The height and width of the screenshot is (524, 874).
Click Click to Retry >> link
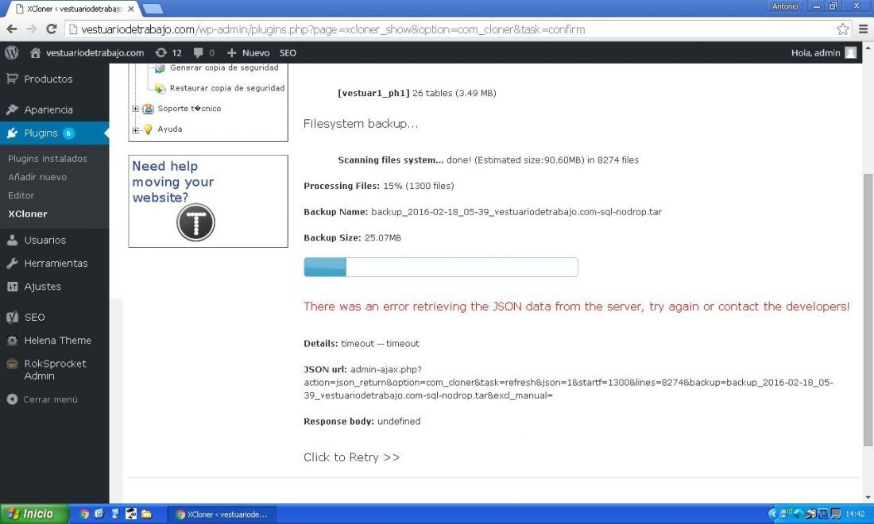tap(352, 457)
